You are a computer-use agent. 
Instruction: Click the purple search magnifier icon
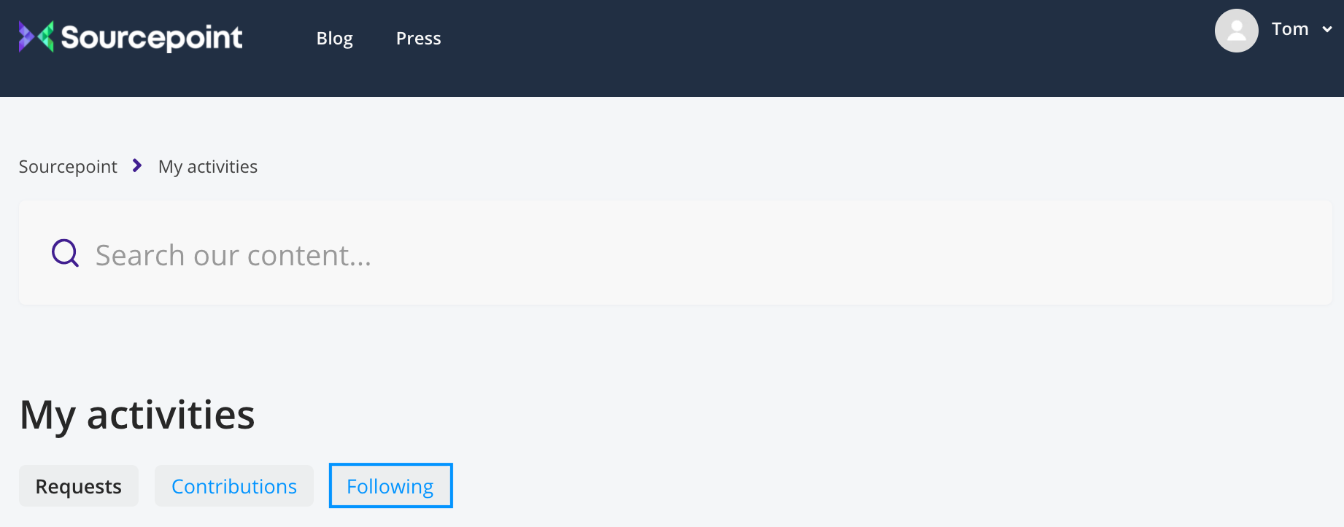point(65,254)
